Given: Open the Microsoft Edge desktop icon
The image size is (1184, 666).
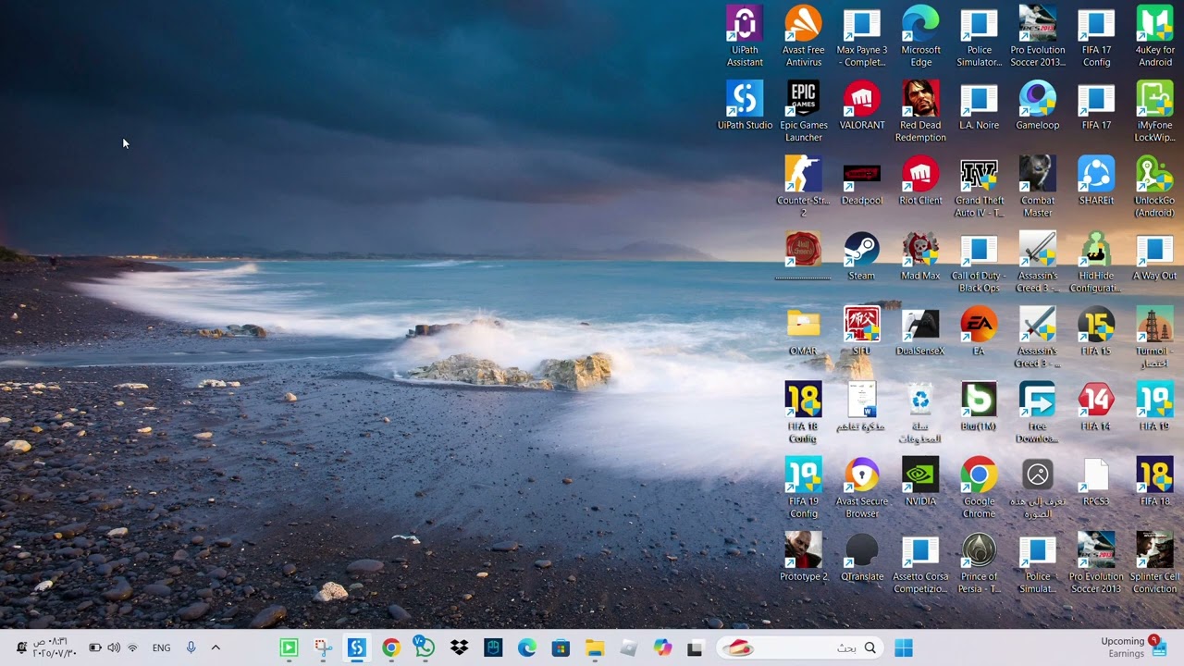Looking at the screenshot, I should 920,37.
